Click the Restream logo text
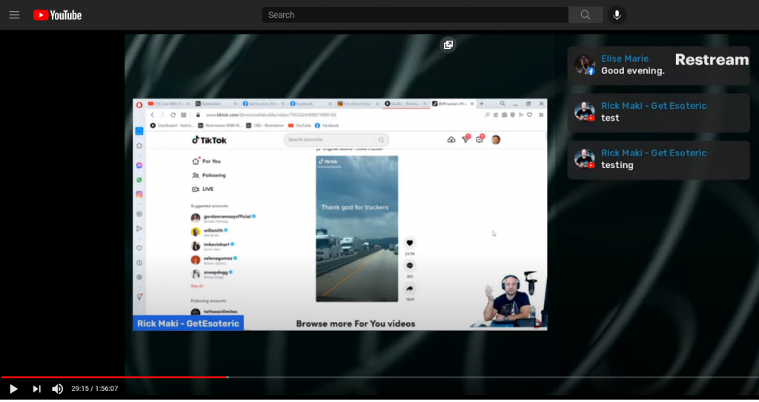Viewport: 759px width, 402px height. tap(712, 59)
